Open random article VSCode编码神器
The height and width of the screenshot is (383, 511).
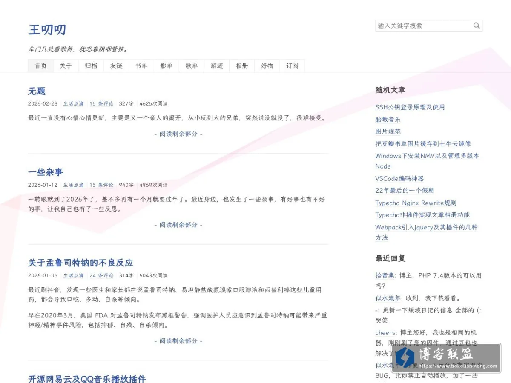click(399, 179)
